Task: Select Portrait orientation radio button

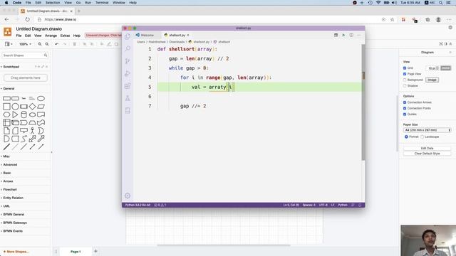Action: tap(406, 137)
